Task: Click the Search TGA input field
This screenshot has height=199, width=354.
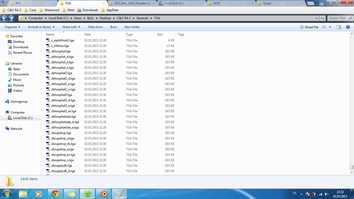Action: pos(338,18)
